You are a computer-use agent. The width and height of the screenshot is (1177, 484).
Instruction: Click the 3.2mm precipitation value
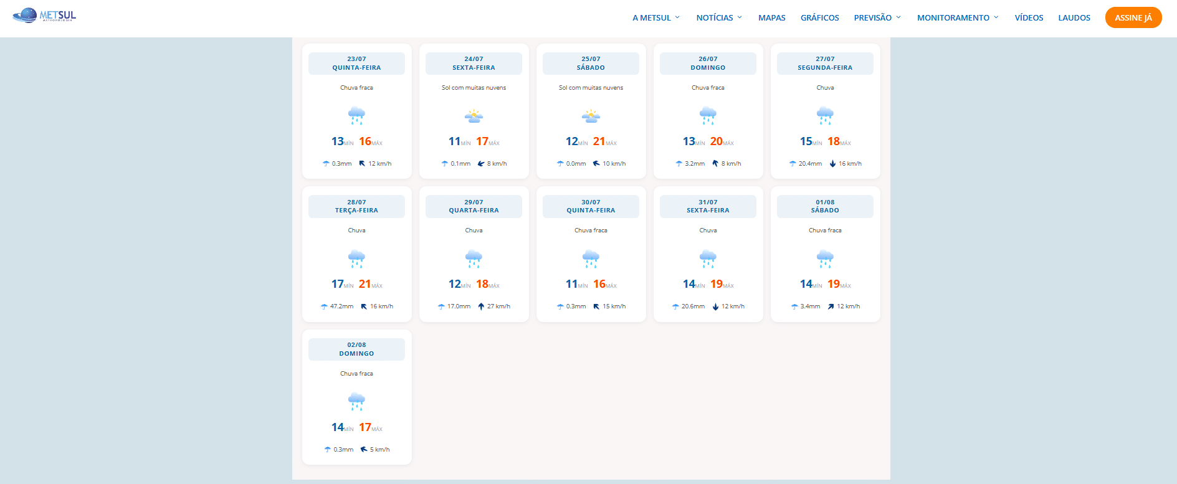click(695, 164)
